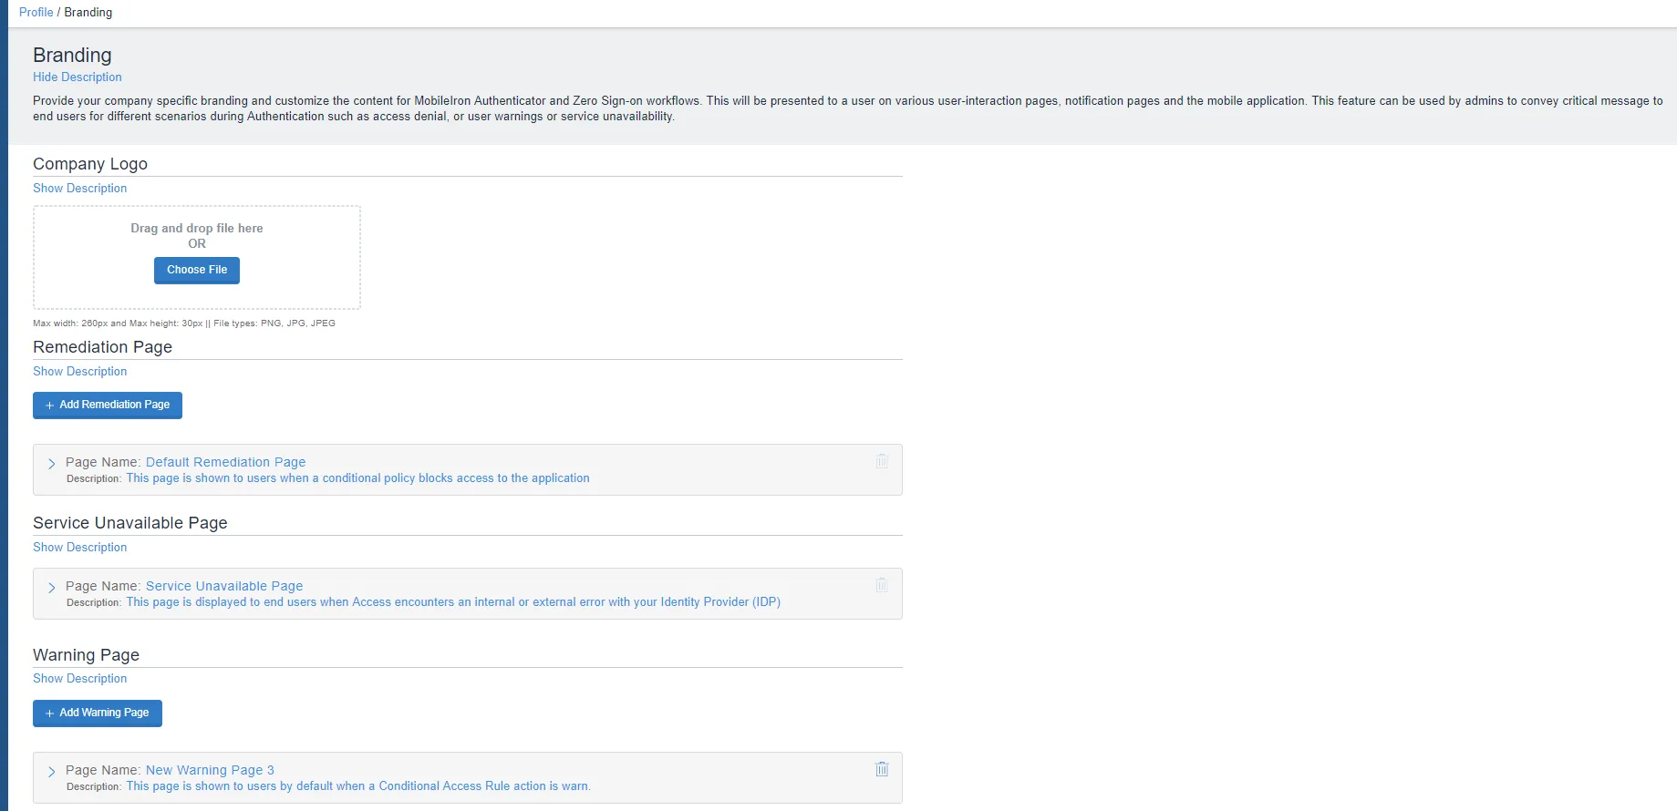Add a new Remediation Page
Screen dimensions: 1677x811
[x=108, y=405]
